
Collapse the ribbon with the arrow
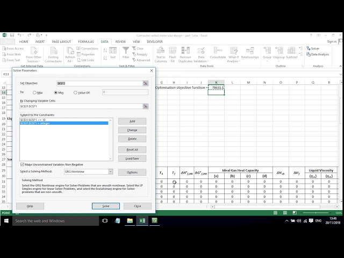(340, 66)
